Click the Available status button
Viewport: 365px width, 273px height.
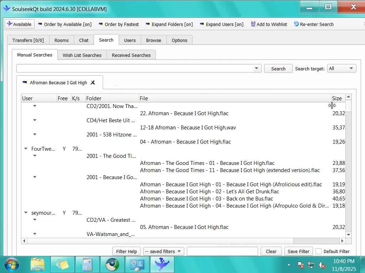pos(20,24)
